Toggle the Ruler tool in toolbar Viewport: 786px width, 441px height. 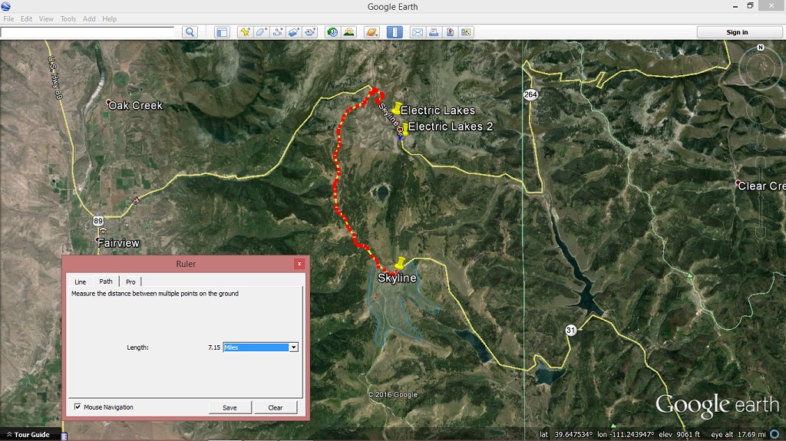(395, 32)
